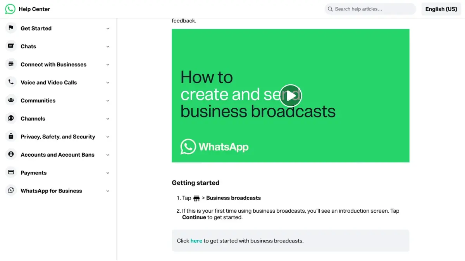The width and height of the screenshot is (465, 261).
Task: Click the storefront icon in step 1
Action: click(196, 198)
